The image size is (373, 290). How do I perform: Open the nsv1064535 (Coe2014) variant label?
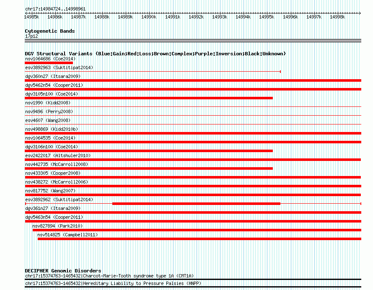(x=50, y=138)
